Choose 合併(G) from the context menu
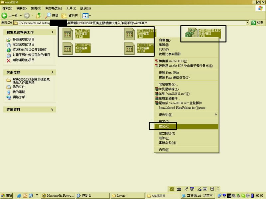 click(x=186, y=40)
